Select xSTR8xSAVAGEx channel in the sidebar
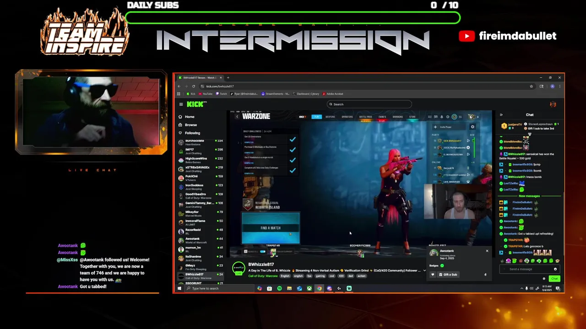The width and height of the screenshot is (586, 329). click(x=201, y=169)
